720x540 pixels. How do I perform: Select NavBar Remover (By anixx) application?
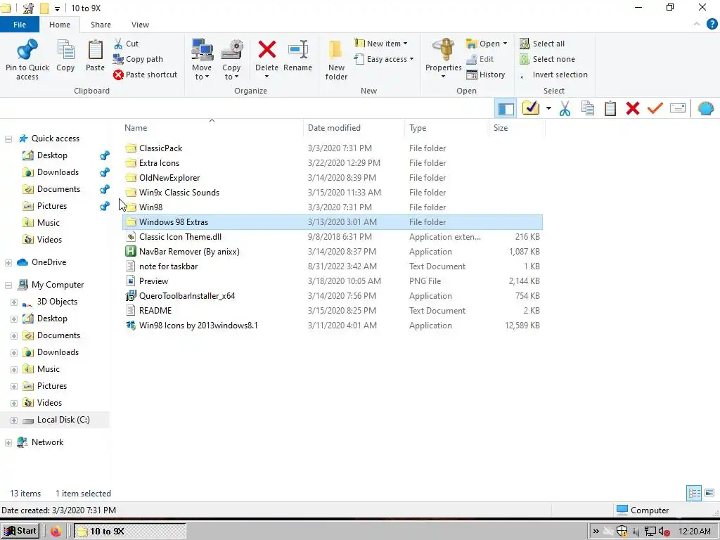click(x=333, y=252)
